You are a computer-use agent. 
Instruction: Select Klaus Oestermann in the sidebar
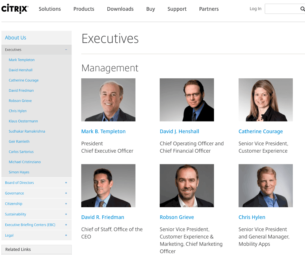[x=23, y=121]
